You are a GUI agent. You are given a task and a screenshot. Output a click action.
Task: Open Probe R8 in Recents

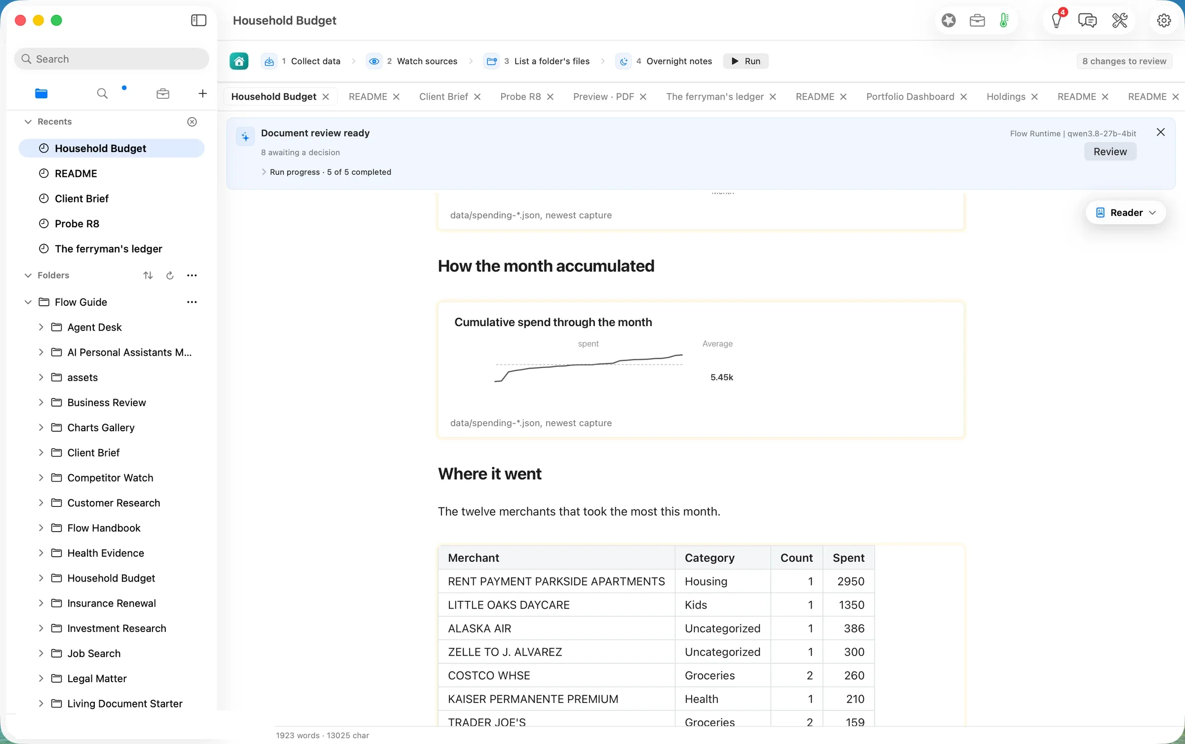point(112,224)
